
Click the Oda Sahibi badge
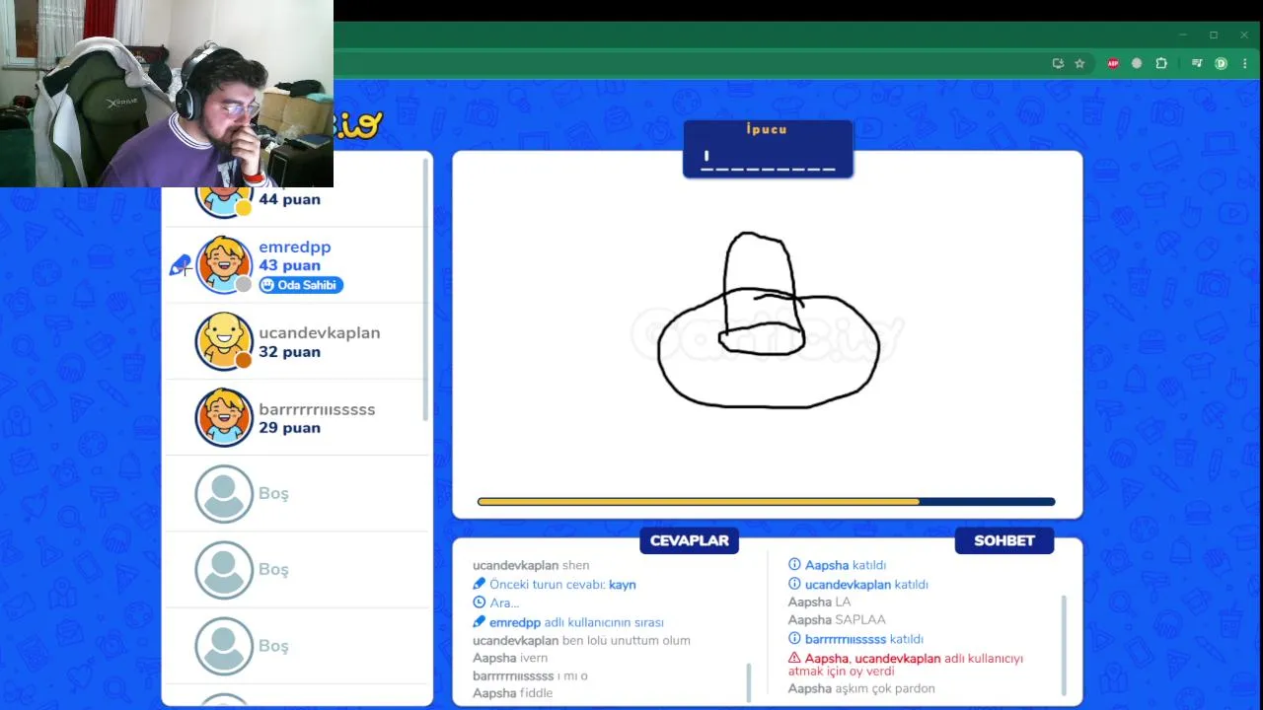point(301,285)
